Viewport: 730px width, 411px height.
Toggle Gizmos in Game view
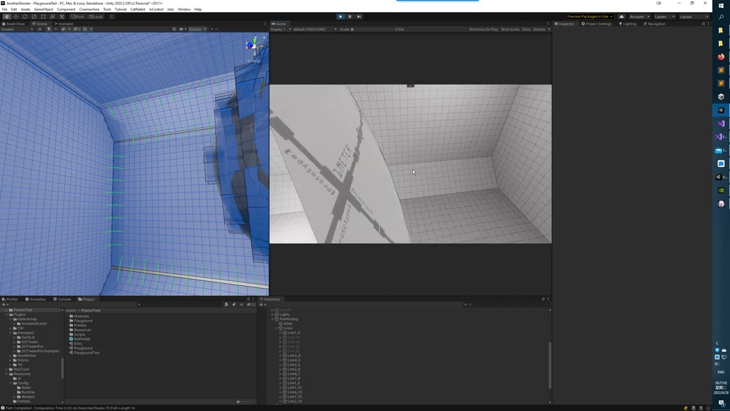pos(540,29)
